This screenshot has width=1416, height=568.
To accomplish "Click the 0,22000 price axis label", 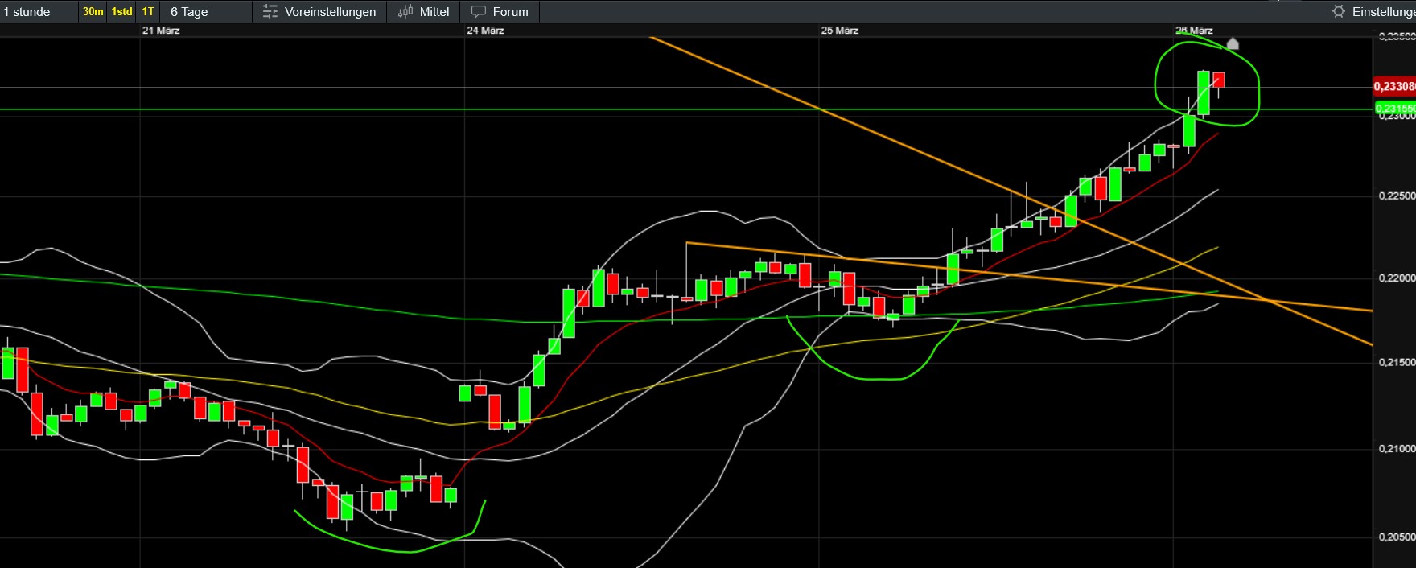I will click(x=1397, y=278).
